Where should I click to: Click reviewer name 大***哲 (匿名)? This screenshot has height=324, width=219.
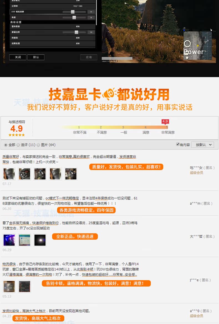[x=202, y=237]
